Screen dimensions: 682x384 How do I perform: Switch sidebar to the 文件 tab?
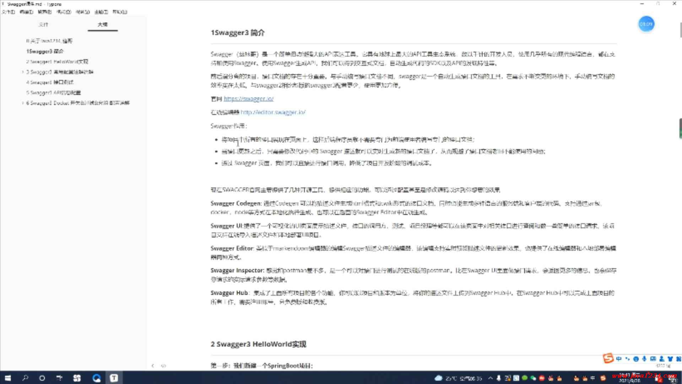click(x=43, y=25)
